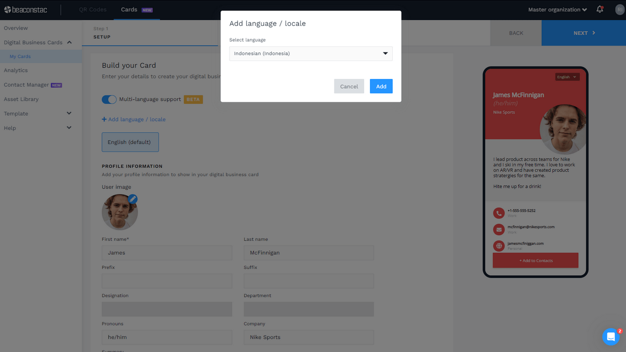Click the phone icon in the card preview
626x352 pixels.
click(499, 213)
